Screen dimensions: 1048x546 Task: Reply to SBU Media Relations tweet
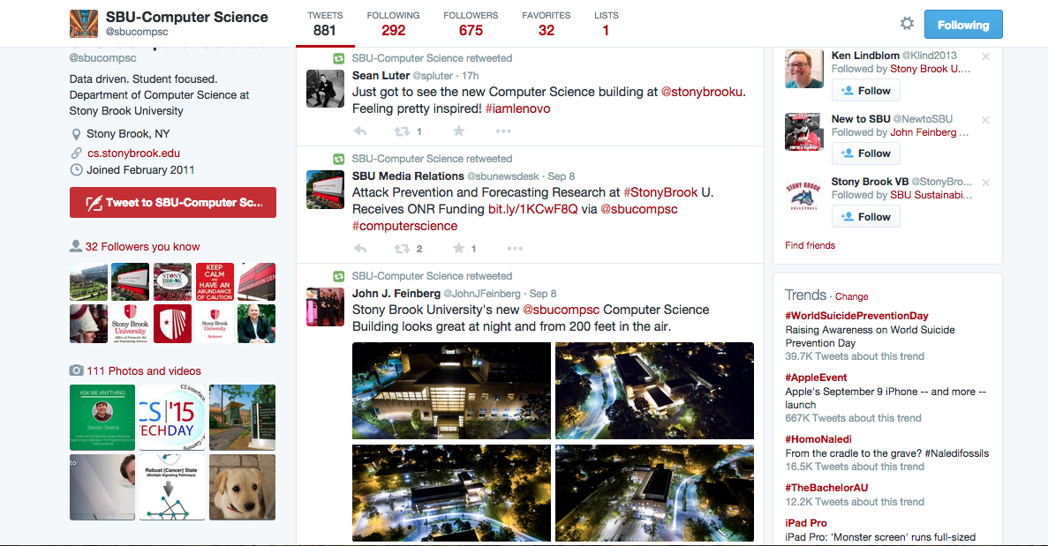coord(360,249)
